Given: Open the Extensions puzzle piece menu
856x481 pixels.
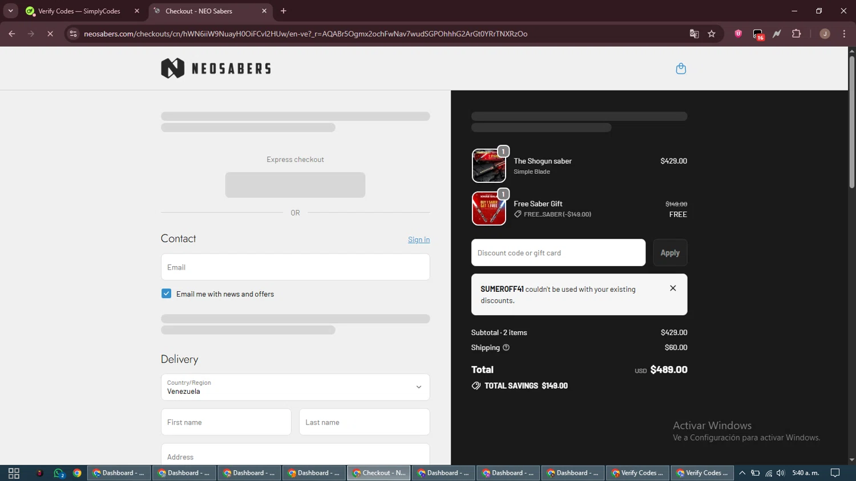Looking at the screenshot, I should point(797,34).
